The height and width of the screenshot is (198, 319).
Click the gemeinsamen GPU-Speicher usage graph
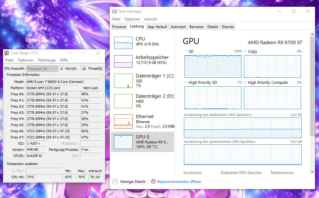[243, 155]
